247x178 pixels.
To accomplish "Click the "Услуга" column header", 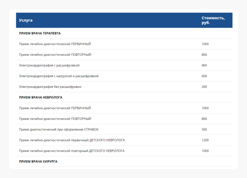I will click(26, 20).
